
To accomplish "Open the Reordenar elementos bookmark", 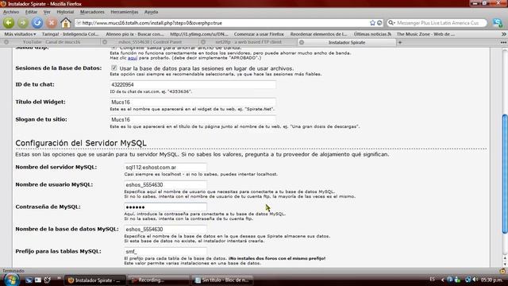I will (x=319, y=34).
